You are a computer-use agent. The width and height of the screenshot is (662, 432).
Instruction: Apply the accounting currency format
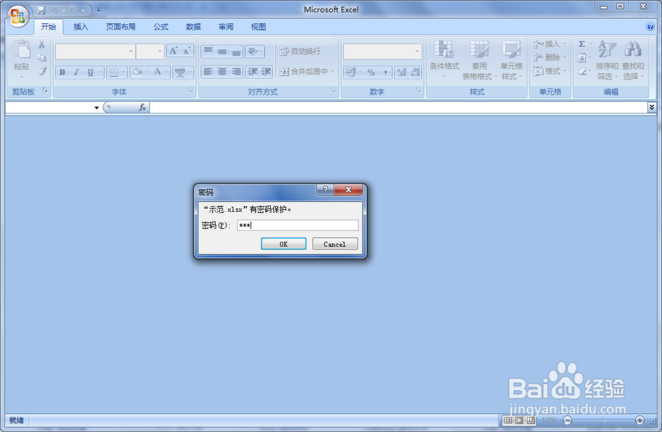(x=350, y=72)
